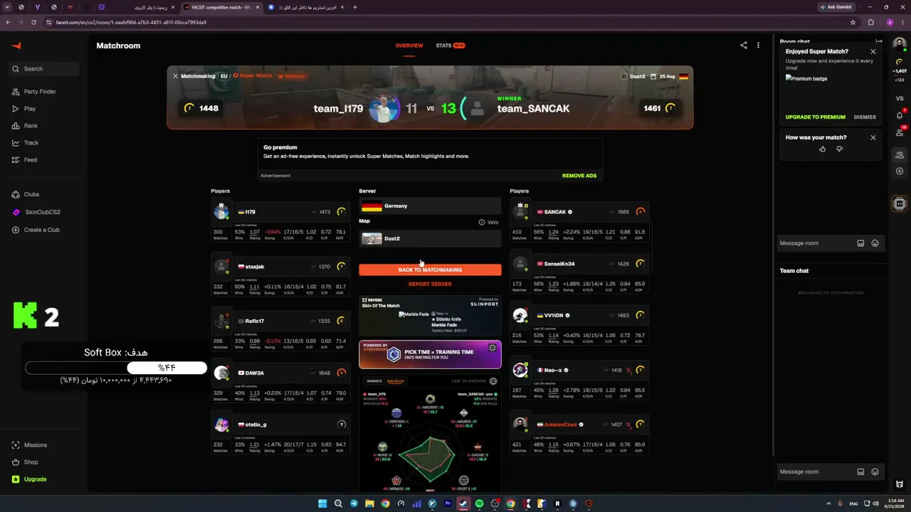Open the VS icon in the right rail

pyautogui.click(x=900, y=98)
